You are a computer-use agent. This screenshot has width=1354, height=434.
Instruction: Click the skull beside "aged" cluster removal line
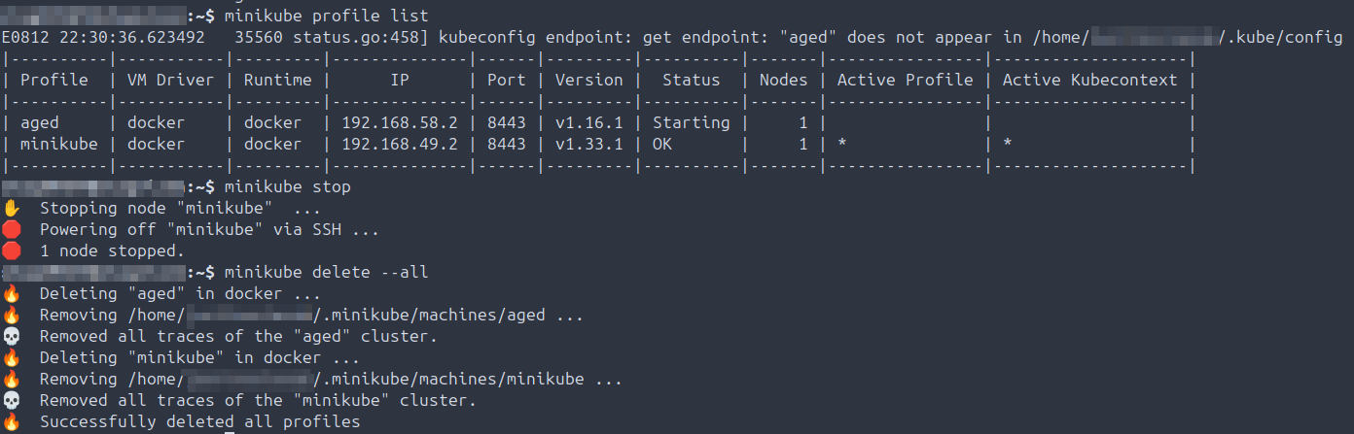pyautogui.click(x=11, y=336)
